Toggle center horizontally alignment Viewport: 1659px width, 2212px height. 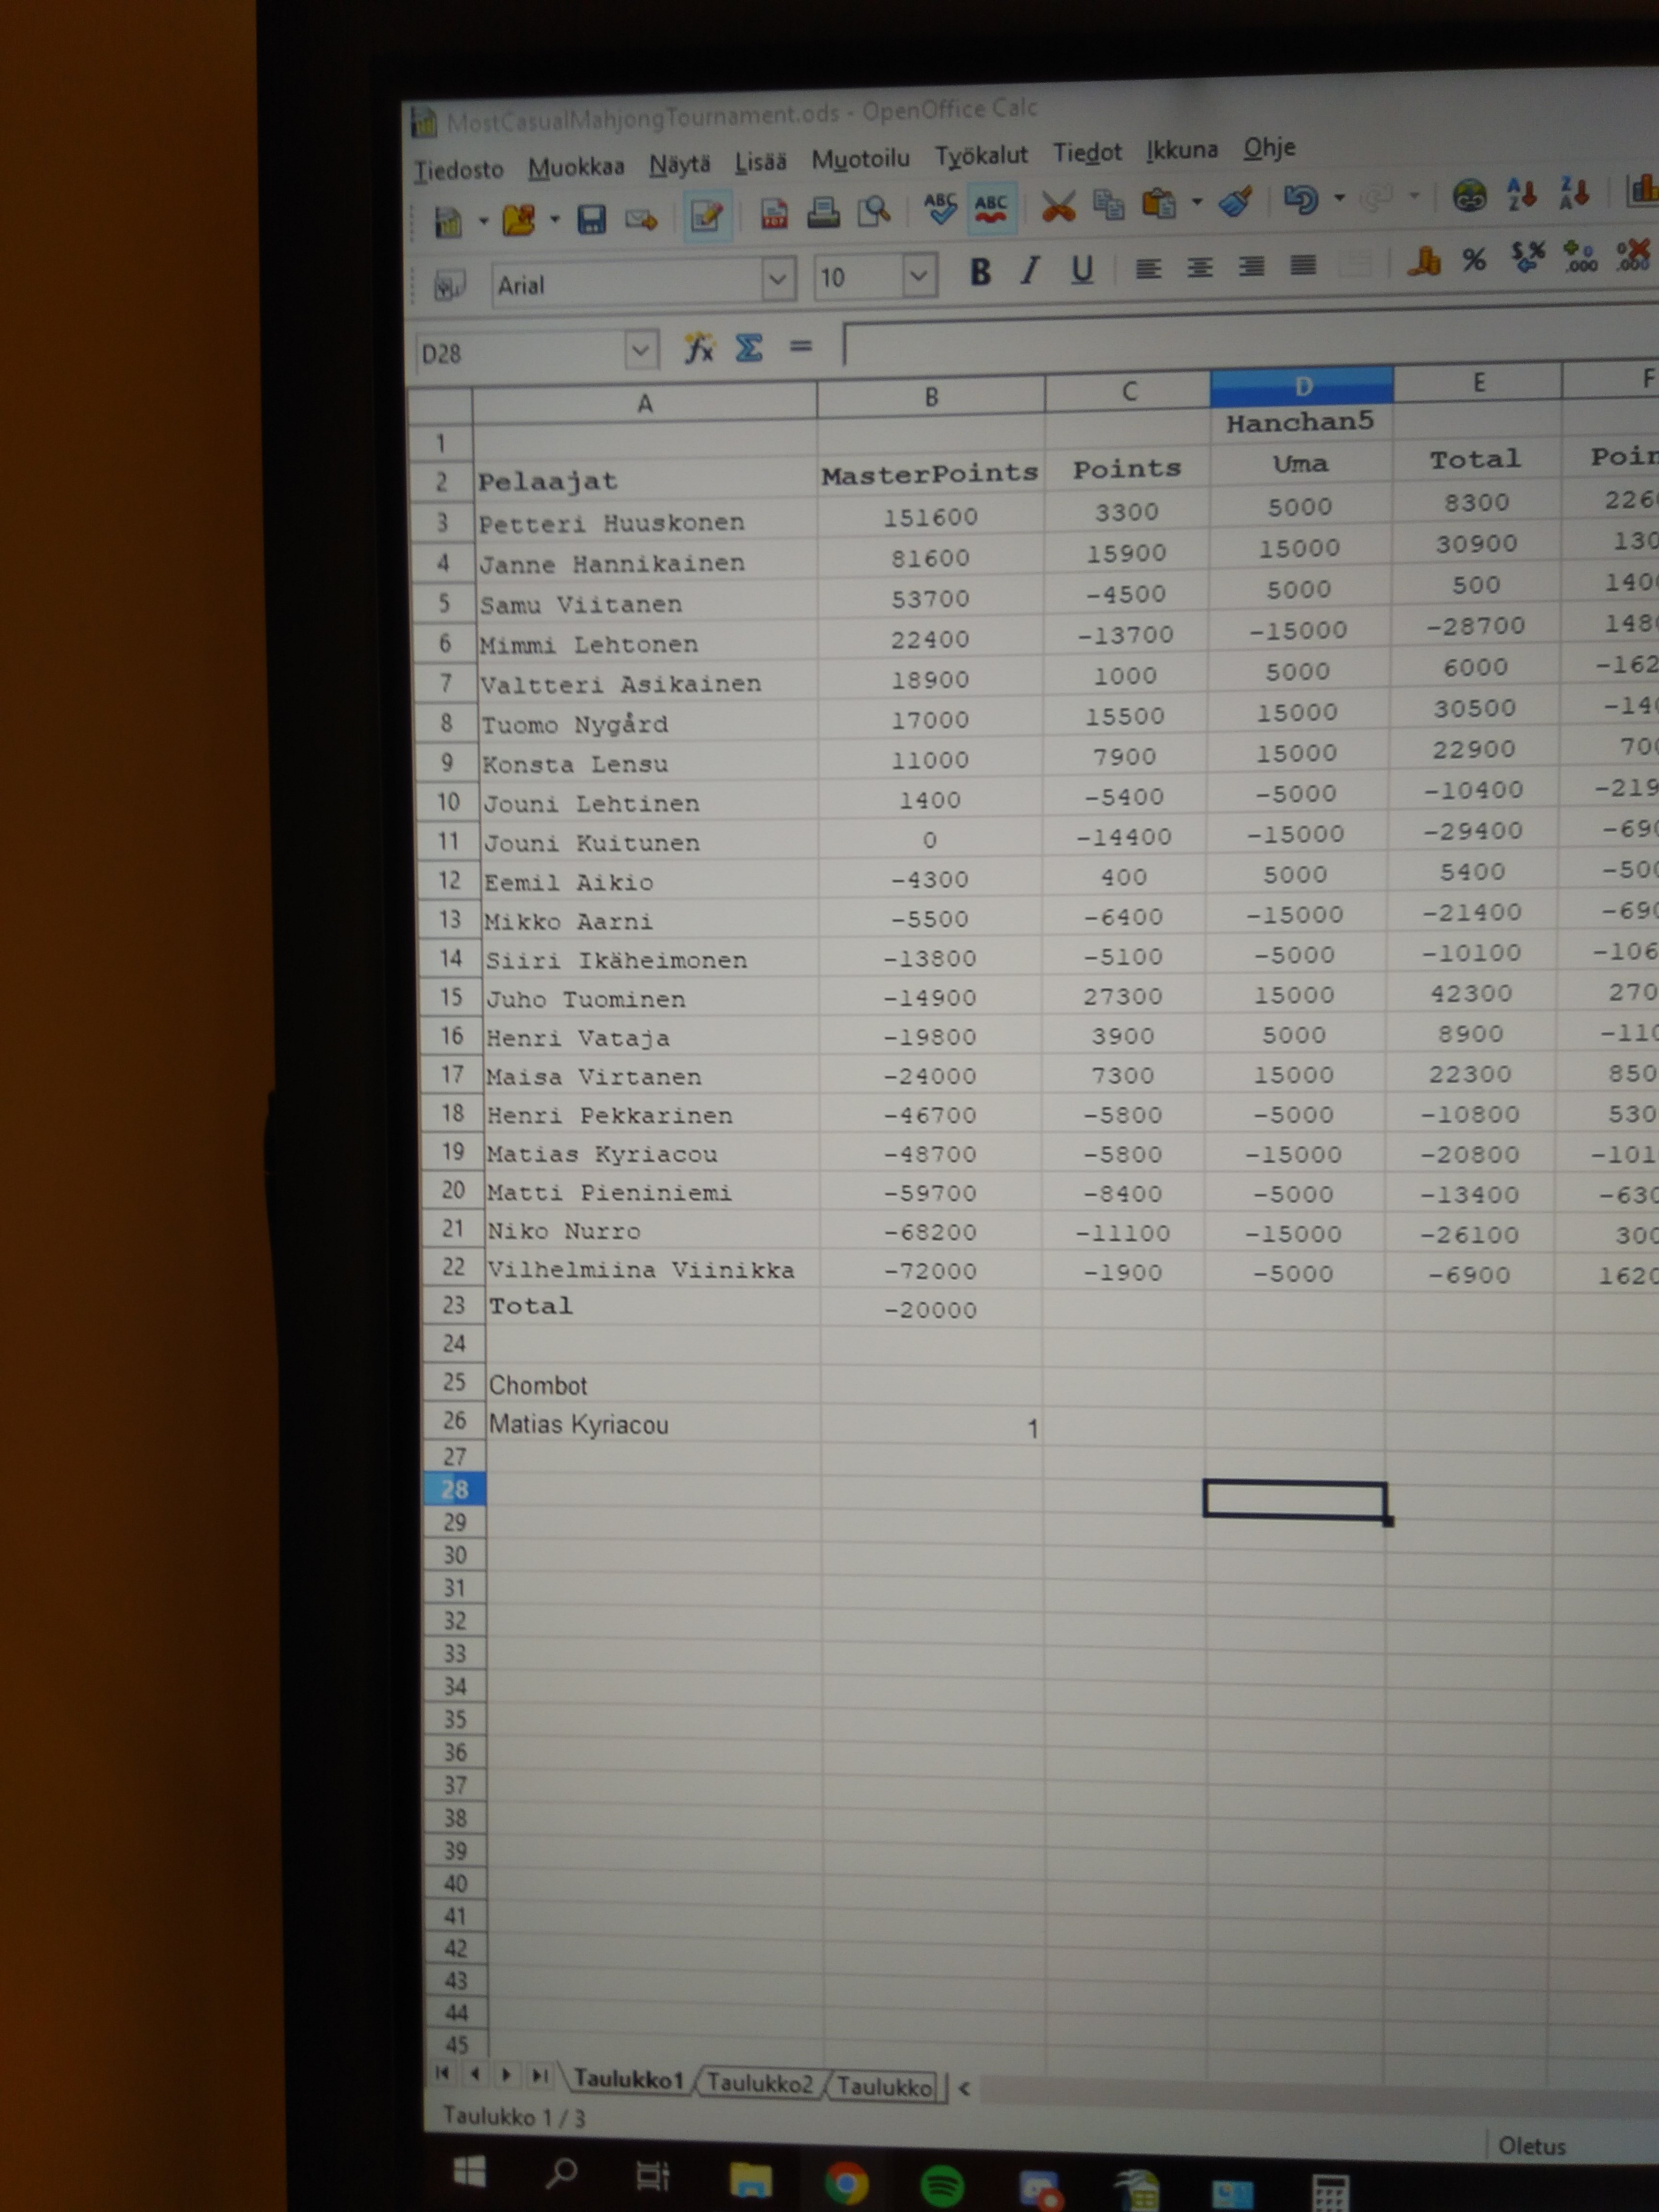coord(1199,268)
